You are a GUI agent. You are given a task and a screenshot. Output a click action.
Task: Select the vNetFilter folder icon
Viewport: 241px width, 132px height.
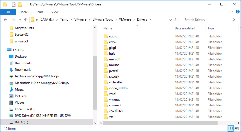pyautogui.click(x=106, y=111)
